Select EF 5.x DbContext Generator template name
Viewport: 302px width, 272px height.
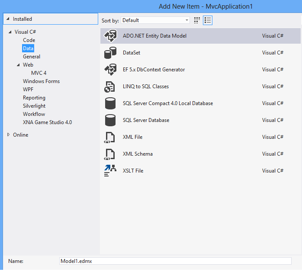click(154, 70)
